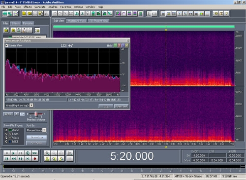This screenshot has width=246, height=180.
Task: Open the Options menu
Action: [78, 7]
